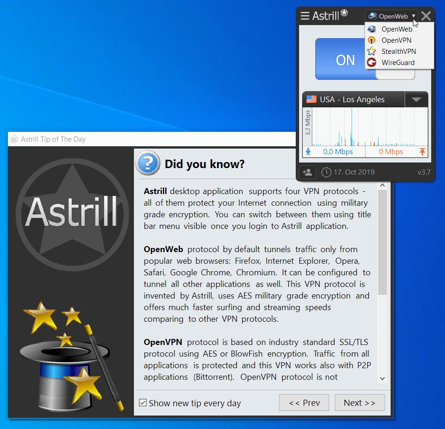
Task: Choose WireGuard from protocol menu
Action: click(399, 62)
